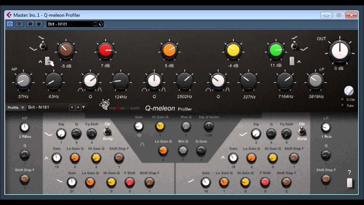Flip the left low shelf toggle switch

[x=43, y=46]
